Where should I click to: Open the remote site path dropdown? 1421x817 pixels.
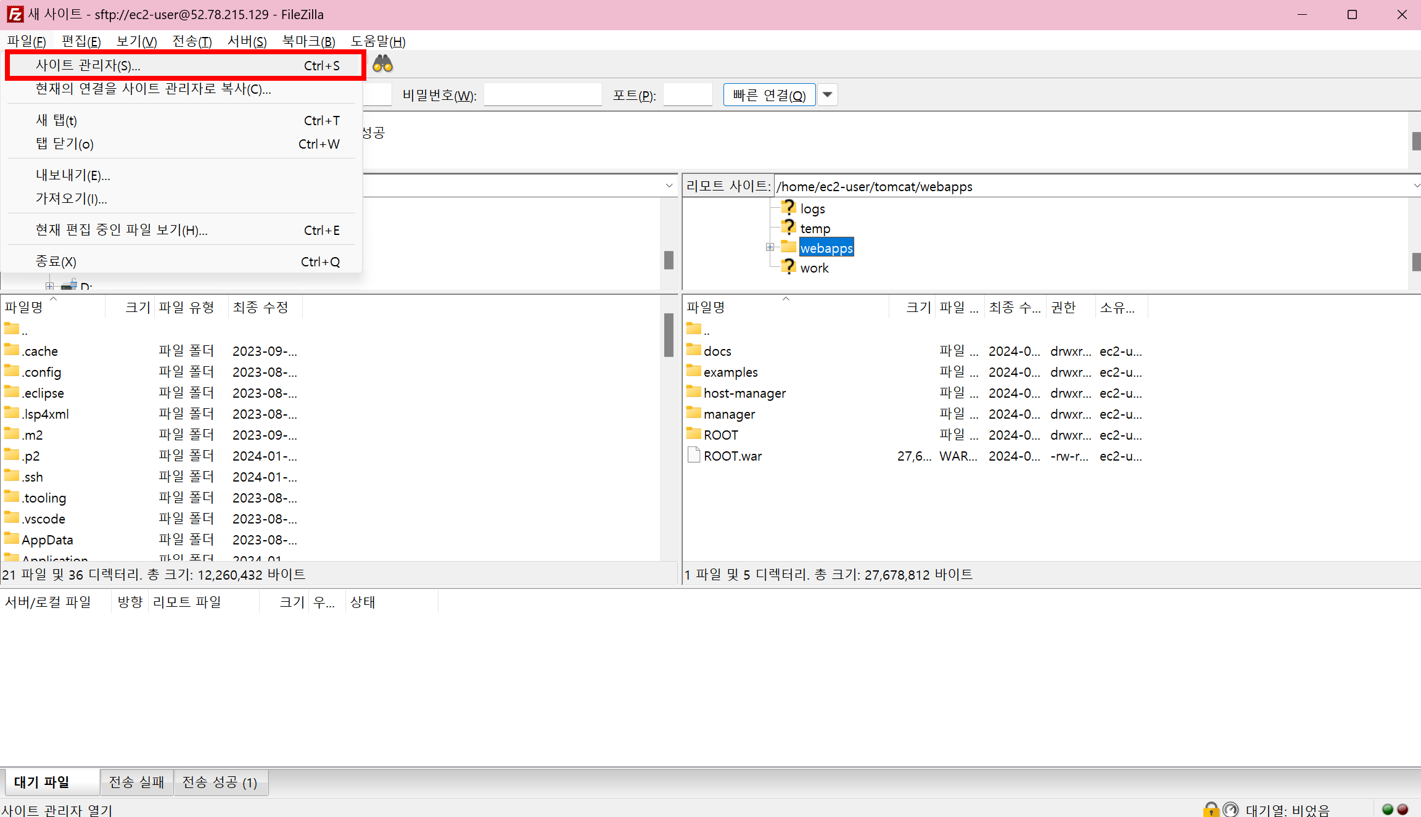[1415, 186]
